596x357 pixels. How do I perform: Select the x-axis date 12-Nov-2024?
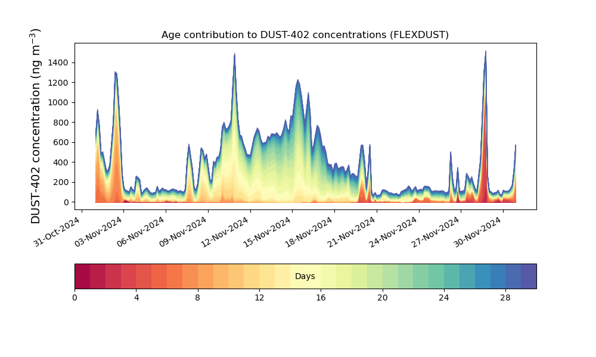pyautogui.click(x=225, y=231)
